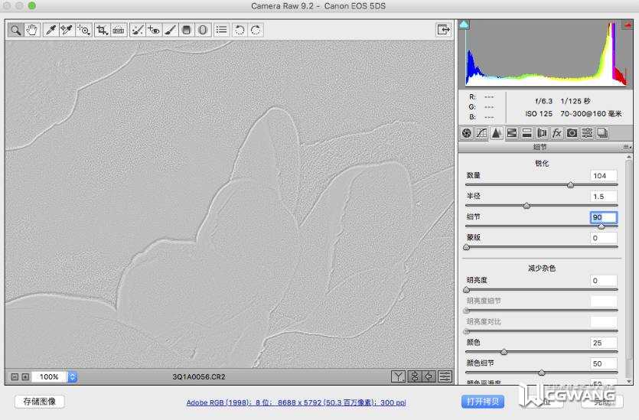Toggle between current and default settings icon
This screenshot has height=420, width=639.
pos(445,377)
